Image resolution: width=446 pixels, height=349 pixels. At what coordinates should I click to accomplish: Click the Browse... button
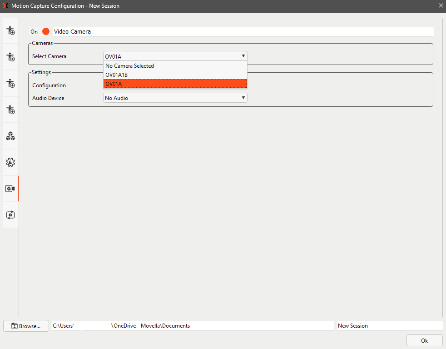[26, 326]
